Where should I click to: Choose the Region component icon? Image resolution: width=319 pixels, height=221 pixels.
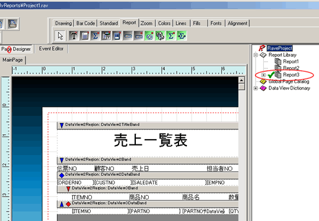pyautogui.click(x=117, y=36)
